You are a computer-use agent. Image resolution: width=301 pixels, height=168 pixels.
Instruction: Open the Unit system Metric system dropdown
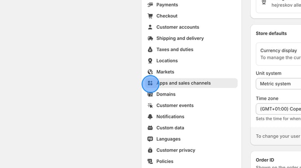coord(279,84)
